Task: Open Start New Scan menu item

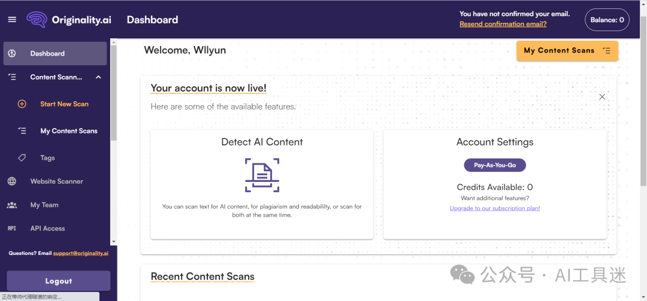Action: coord(64,104)
